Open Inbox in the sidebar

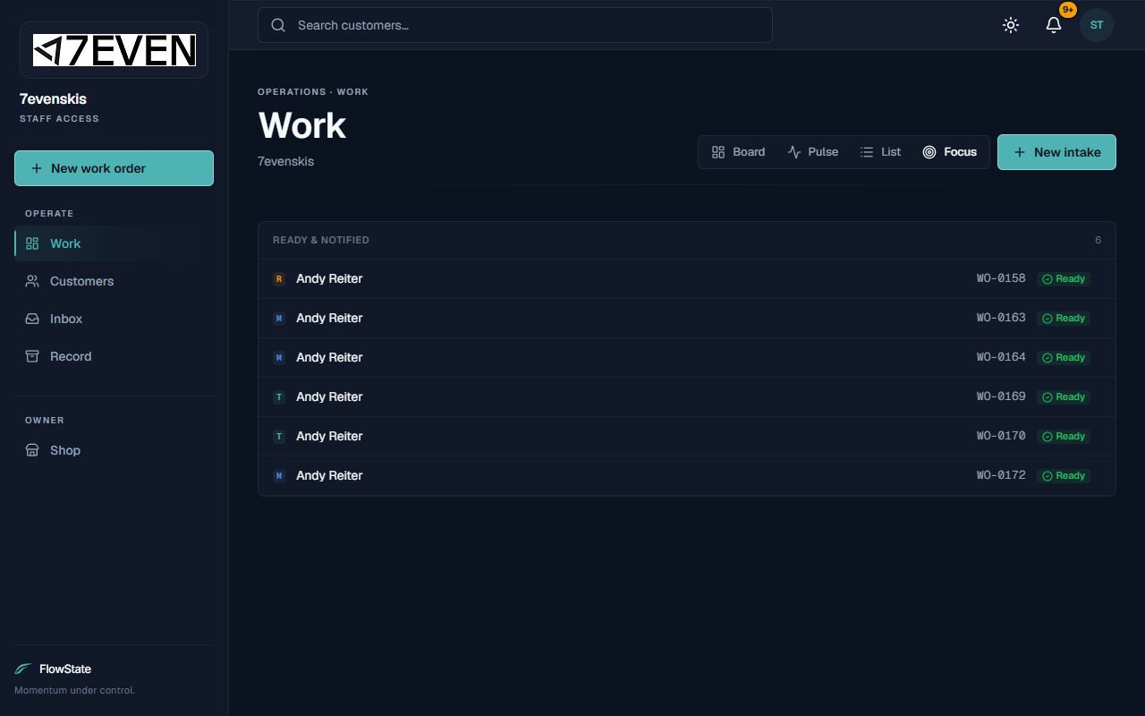[x=114, y=319]
